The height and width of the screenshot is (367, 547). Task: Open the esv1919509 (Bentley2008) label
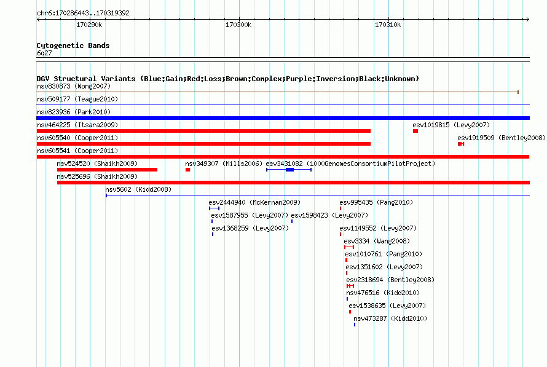point(502,138)
